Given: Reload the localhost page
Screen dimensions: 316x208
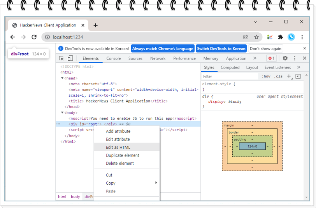Looking at the screenshot, I should coord(34,37).
